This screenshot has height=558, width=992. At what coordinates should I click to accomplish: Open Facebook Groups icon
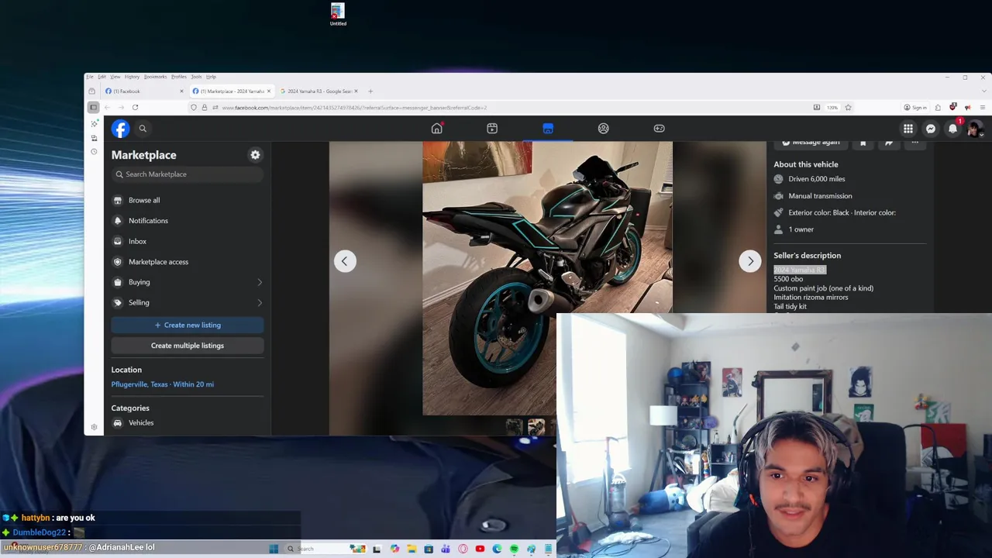[x=604, y=129]
